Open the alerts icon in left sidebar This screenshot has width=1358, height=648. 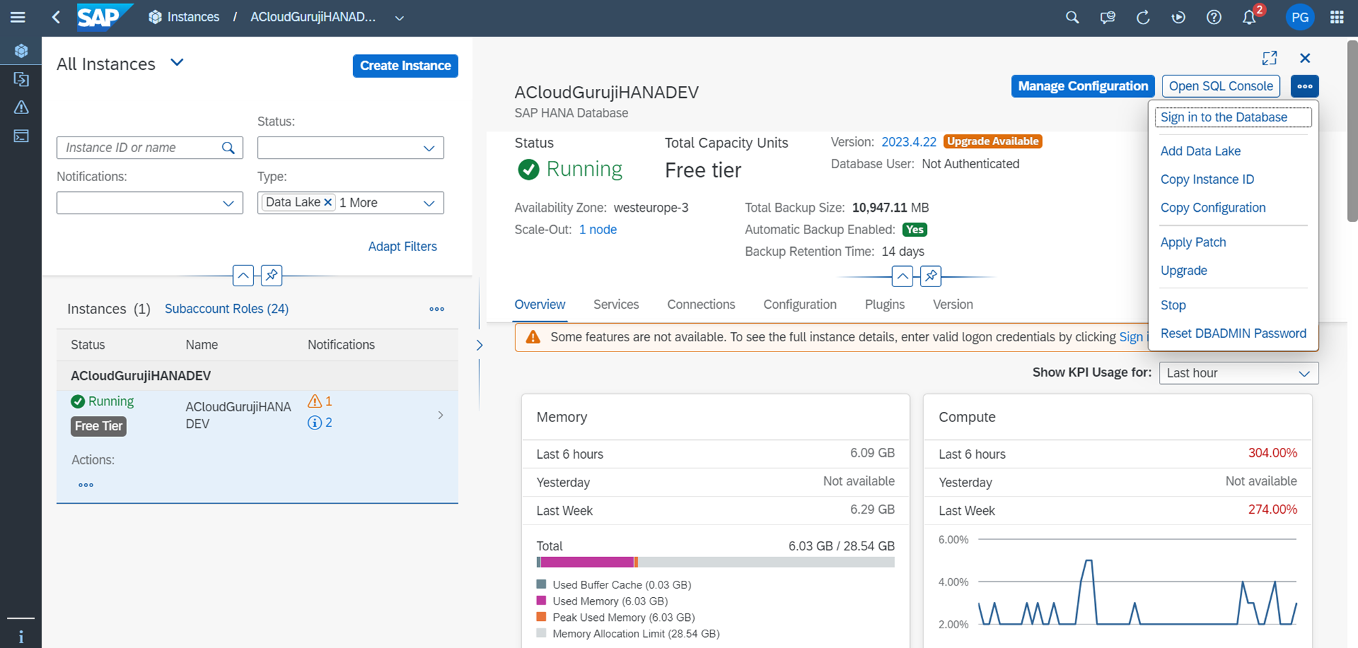pyautogui.click(x=21, y=108)
